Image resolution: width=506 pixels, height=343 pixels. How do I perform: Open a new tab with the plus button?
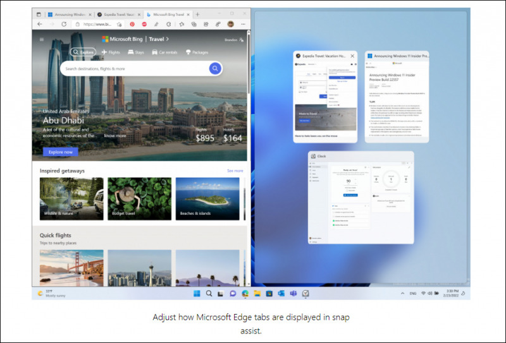197,15
